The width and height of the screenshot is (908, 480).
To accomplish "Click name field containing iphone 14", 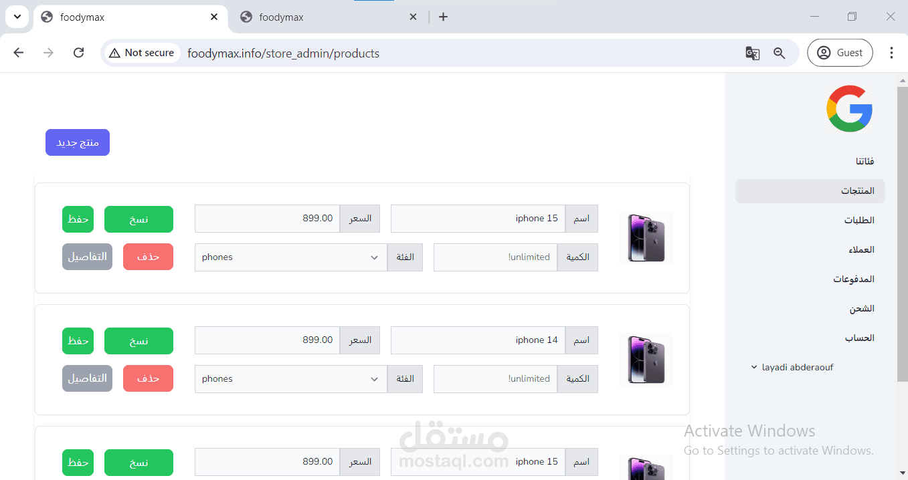I will coord(478,340).
